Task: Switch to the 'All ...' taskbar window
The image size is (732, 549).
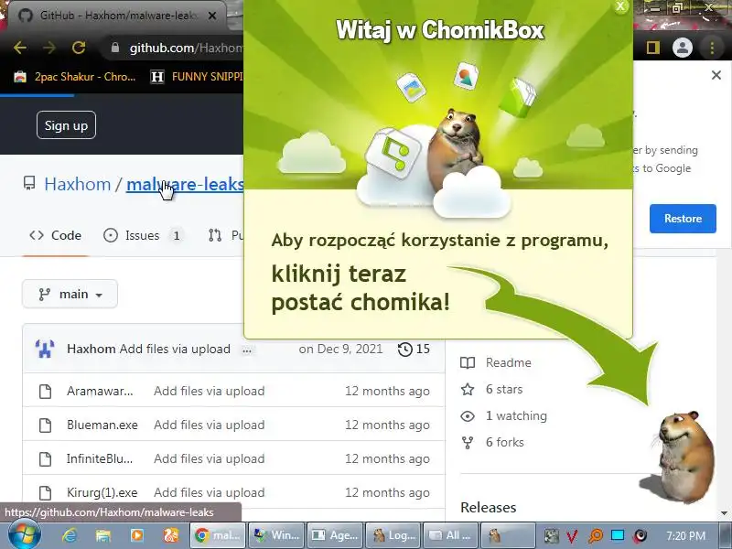Action: tap(451, 535)
